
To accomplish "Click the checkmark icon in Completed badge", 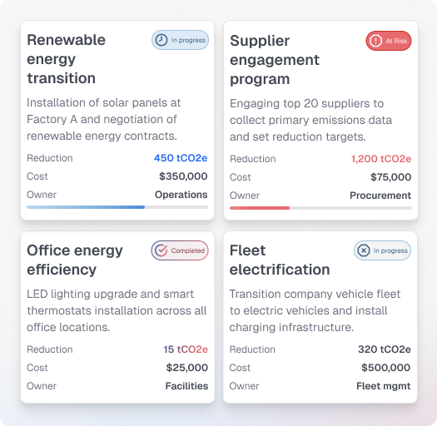I will [161, 250].
